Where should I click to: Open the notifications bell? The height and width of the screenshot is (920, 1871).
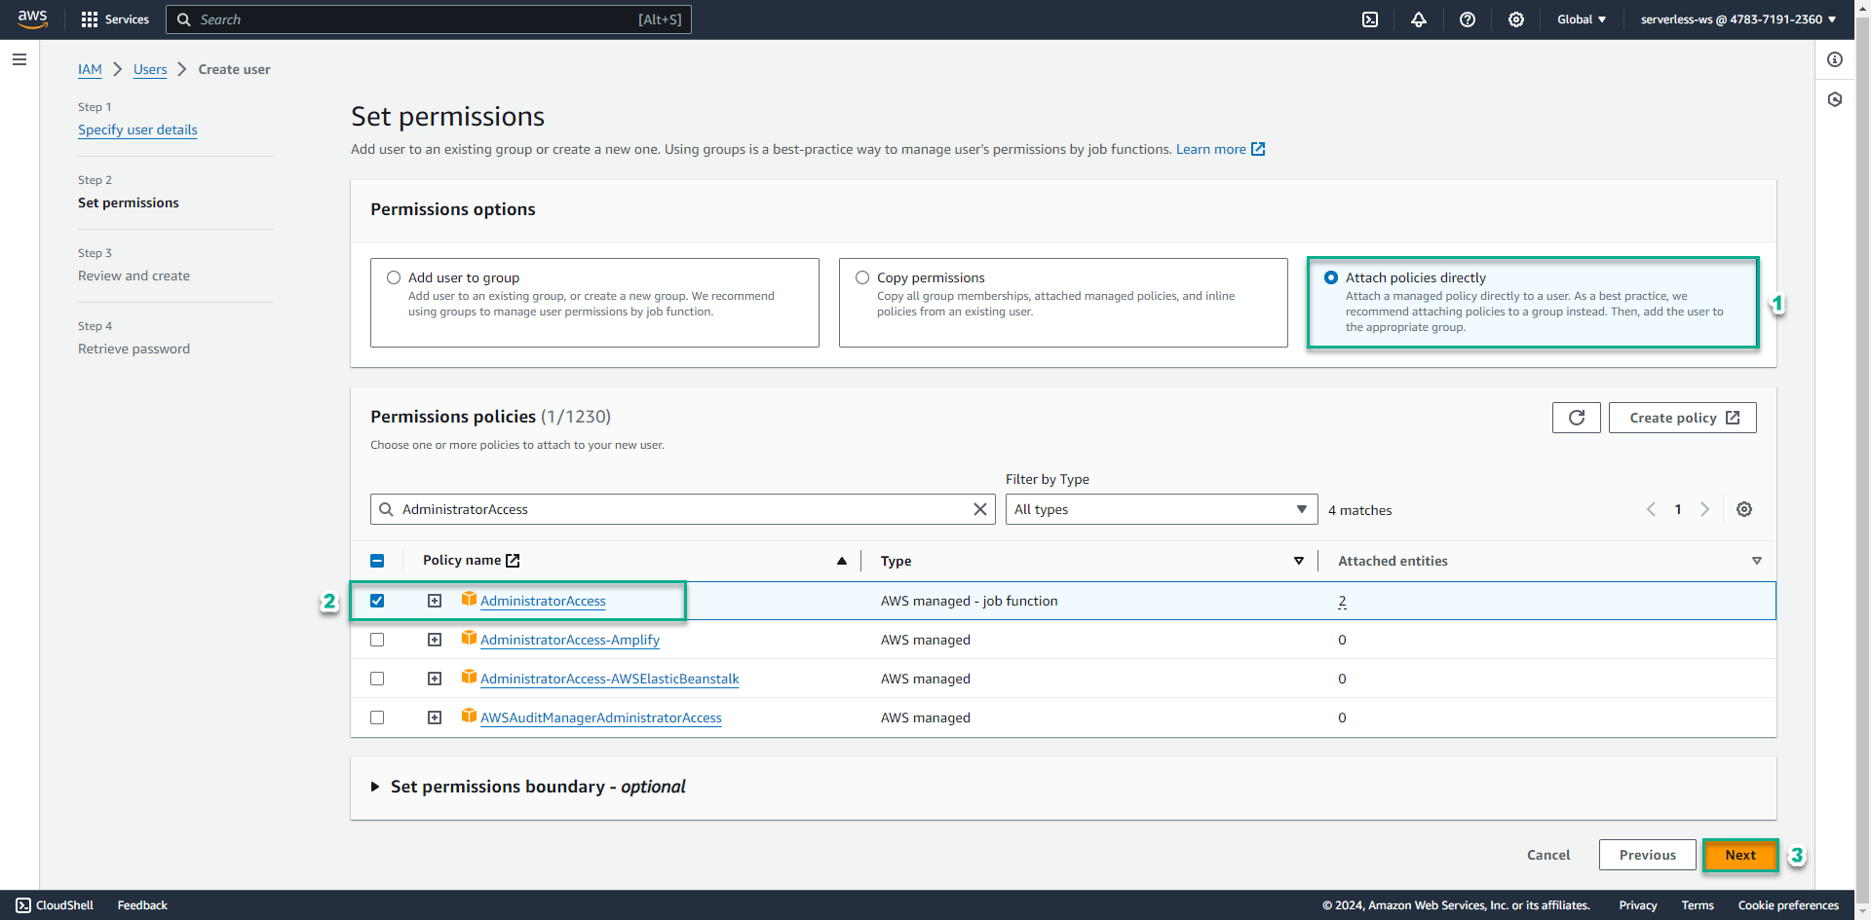[1419, 19]
